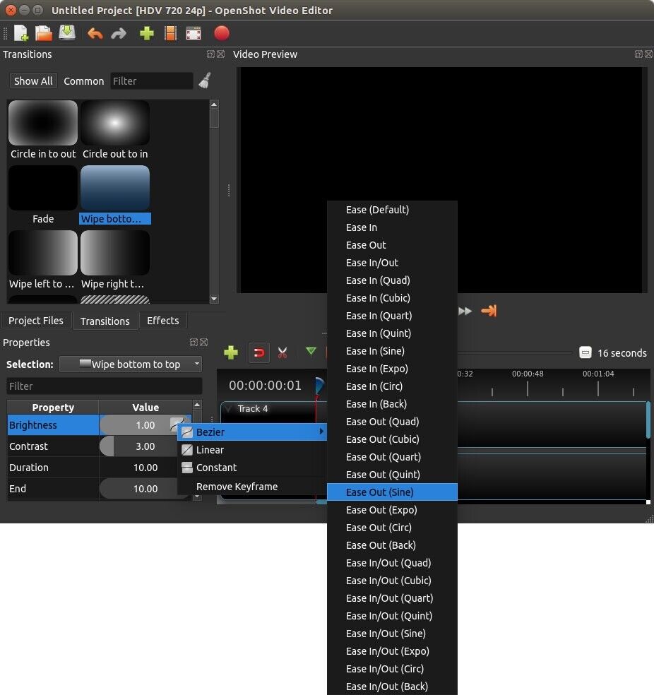Open the Title editor icon on the main toolbar
Viewport: 654px width, 695px height.
(x=170, y=32)
